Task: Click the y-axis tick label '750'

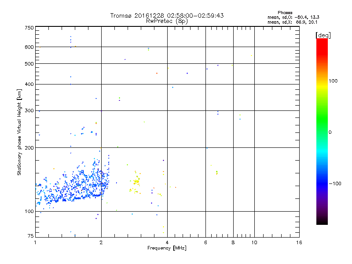Action: click(29, 28)
